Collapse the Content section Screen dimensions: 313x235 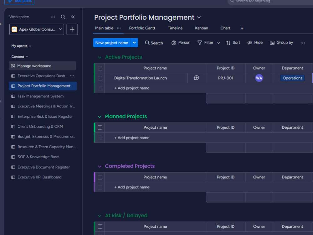[19, 57]
